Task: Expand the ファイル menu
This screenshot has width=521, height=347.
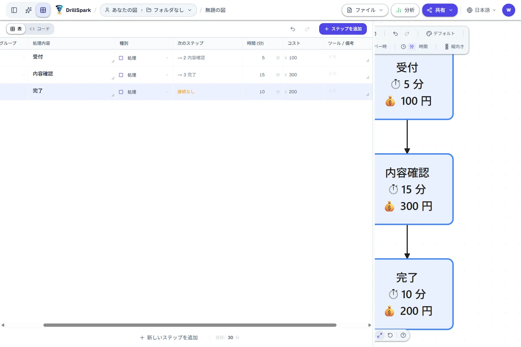Action: click(365, 10)
